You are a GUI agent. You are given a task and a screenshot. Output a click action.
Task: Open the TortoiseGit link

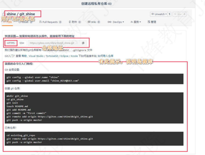coord(52,56)
